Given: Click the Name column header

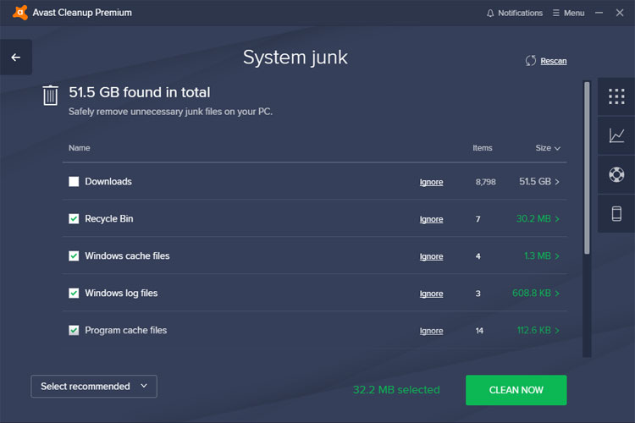Looking at the screenshot, I should point(80,148).
